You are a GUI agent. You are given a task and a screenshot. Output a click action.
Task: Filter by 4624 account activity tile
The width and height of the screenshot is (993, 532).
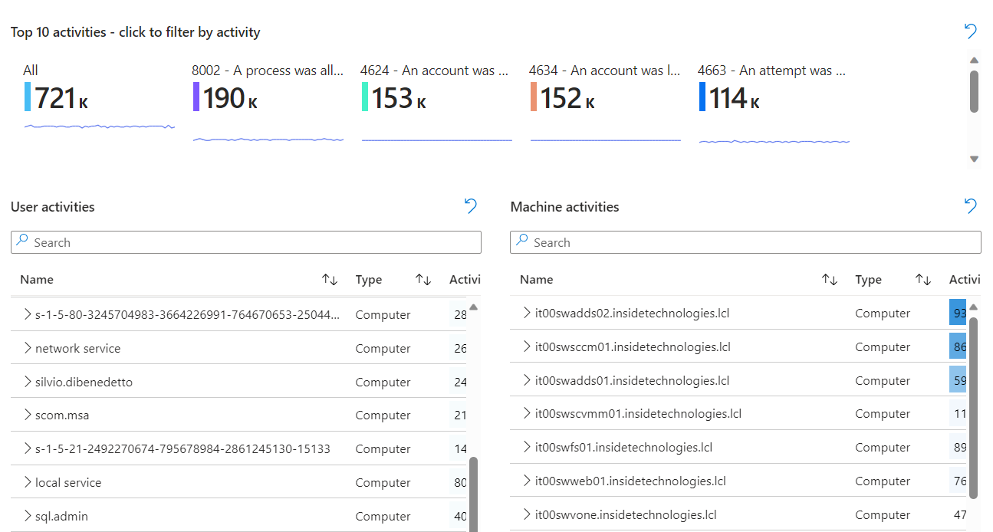pos(436,97)
